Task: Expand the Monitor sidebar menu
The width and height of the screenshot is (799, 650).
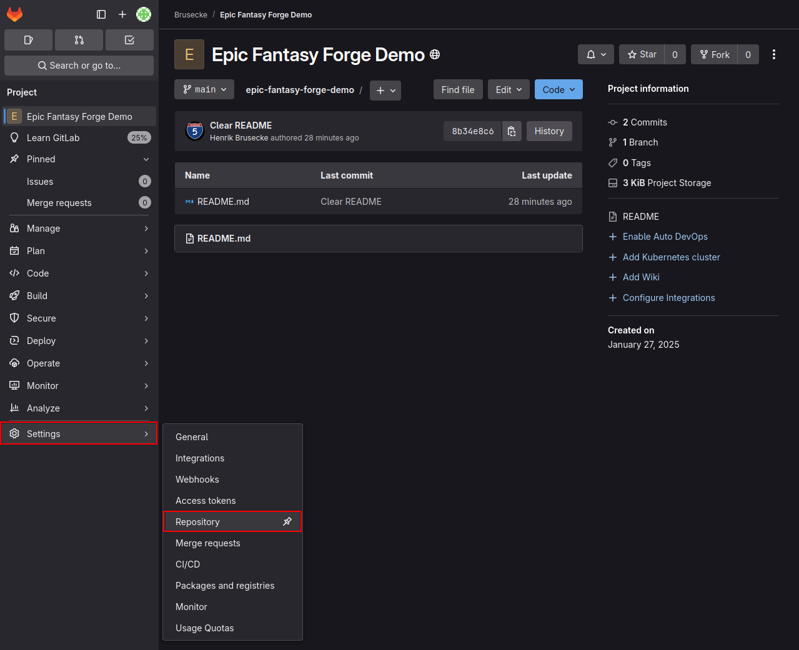Action: (79, 386)
